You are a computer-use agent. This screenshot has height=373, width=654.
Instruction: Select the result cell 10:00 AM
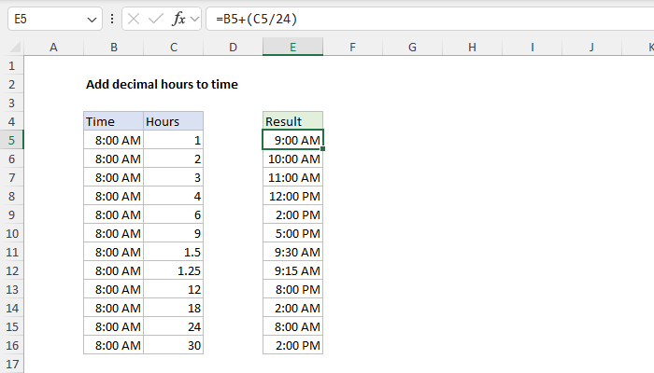(x=292, y=159)
